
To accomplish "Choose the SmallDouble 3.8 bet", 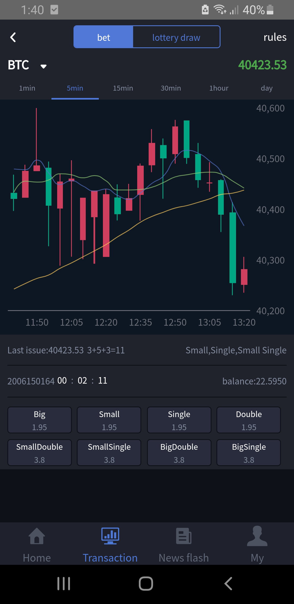I will click(x=39, y=452).
